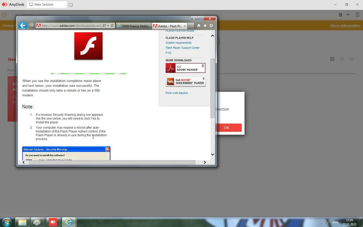Open the Paint icon in the taskbar
Viewport: 363px width, 227px height.
coord(37,222)
